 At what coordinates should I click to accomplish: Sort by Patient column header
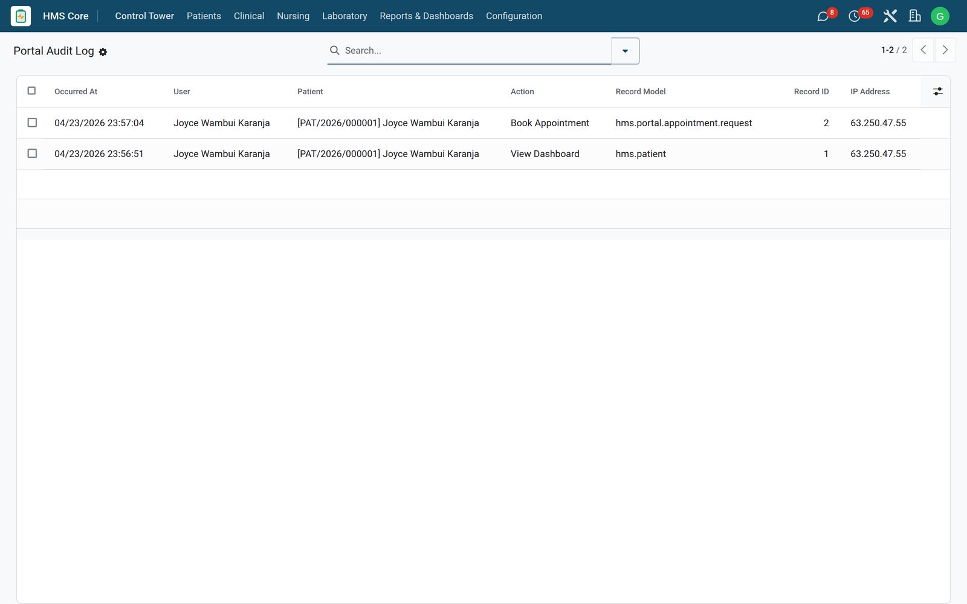pyautogui.click(x=310, y=92)
